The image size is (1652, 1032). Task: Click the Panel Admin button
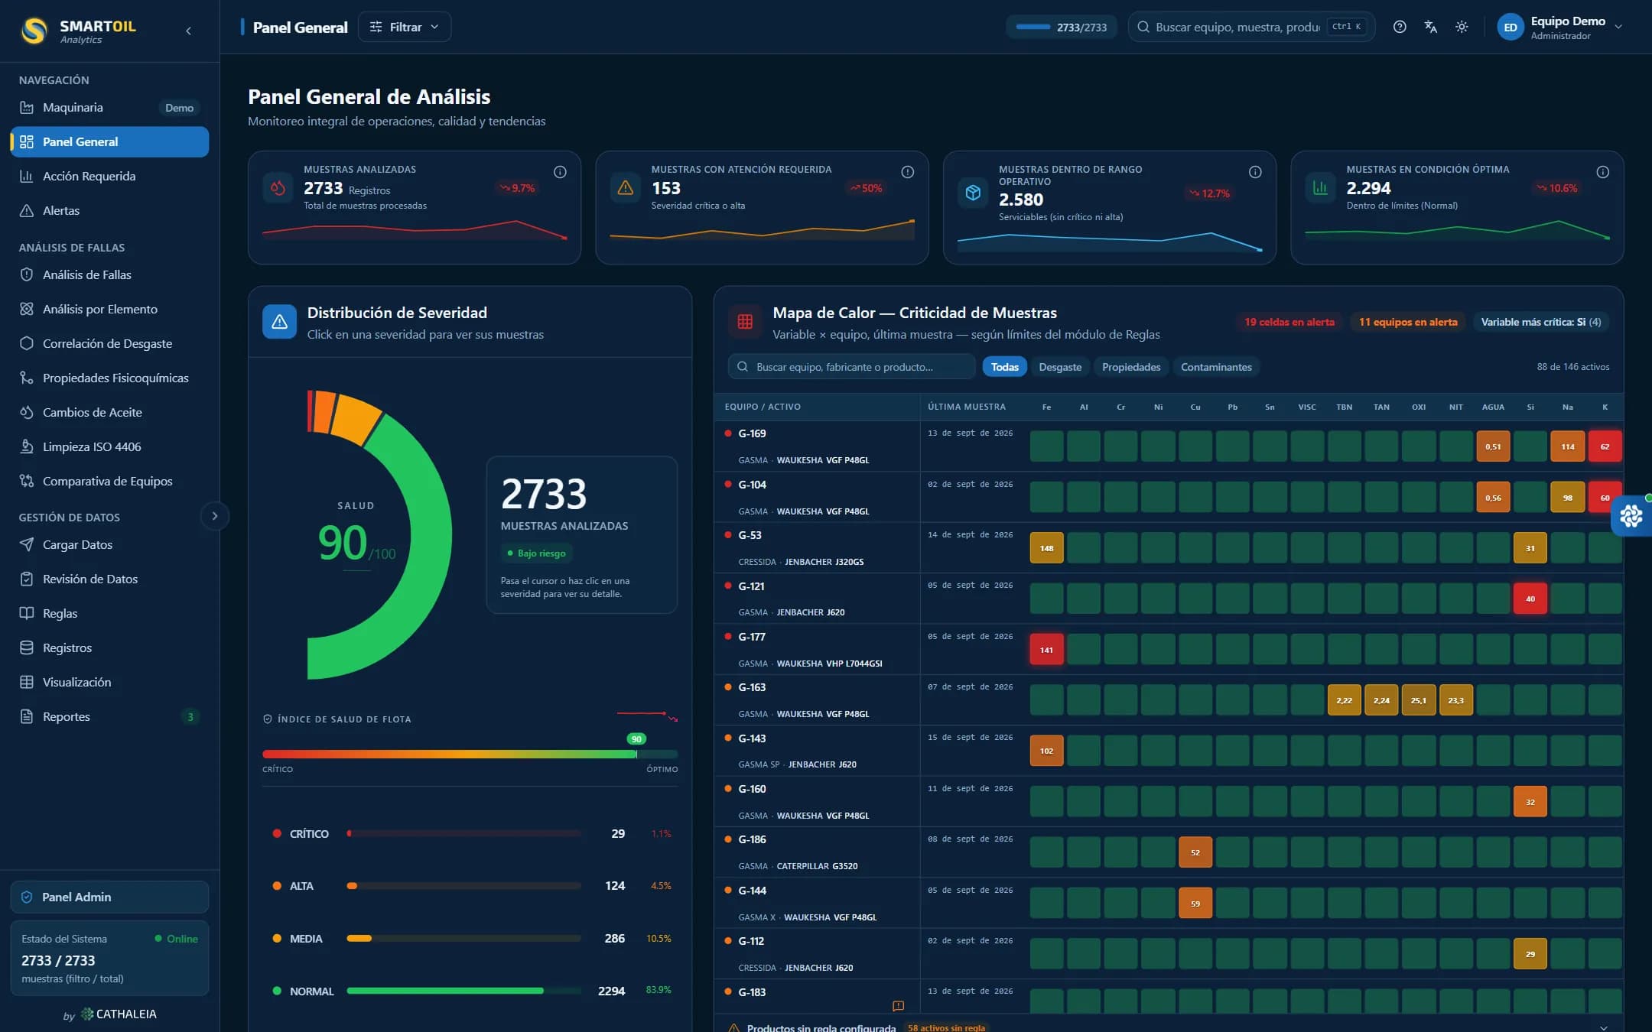109,897
